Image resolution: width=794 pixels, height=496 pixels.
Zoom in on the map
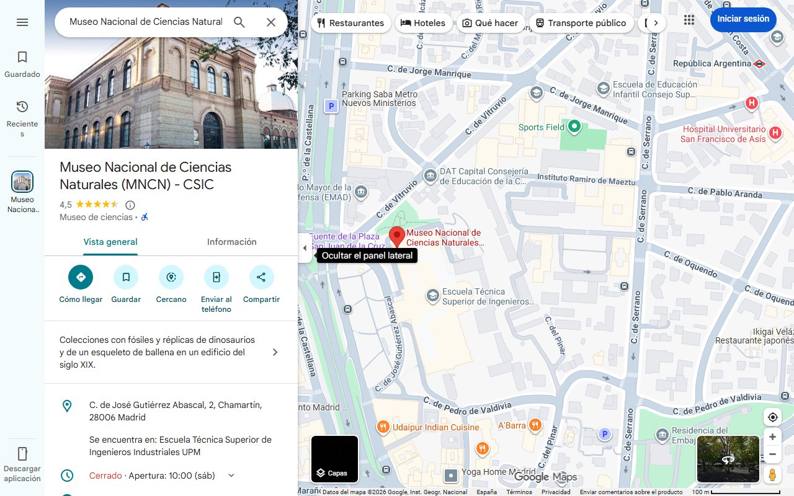[x=772, y=437]
